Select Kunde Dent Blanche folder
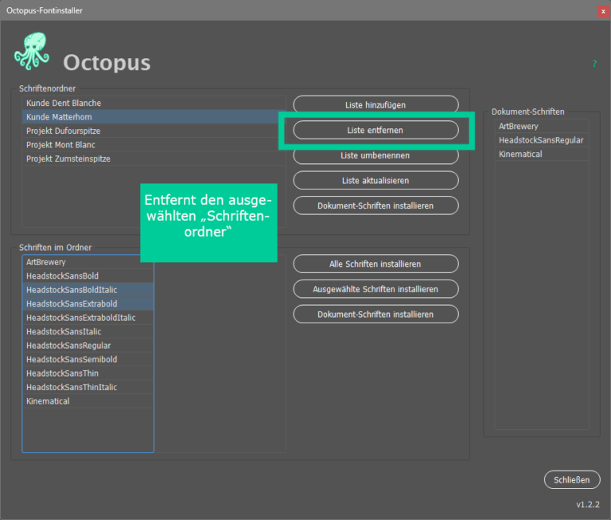Viewport: 611px width, 520px height. 154,103
